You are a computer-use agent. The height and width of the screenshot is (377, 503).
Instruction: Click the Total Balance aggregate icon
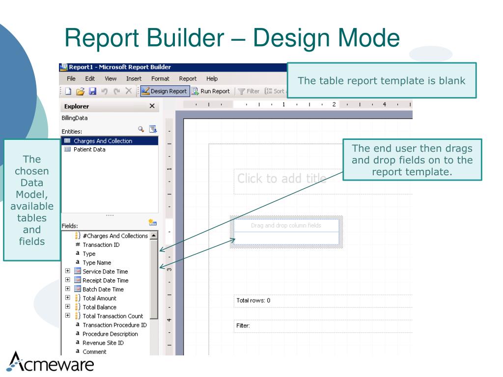[77, 307]
